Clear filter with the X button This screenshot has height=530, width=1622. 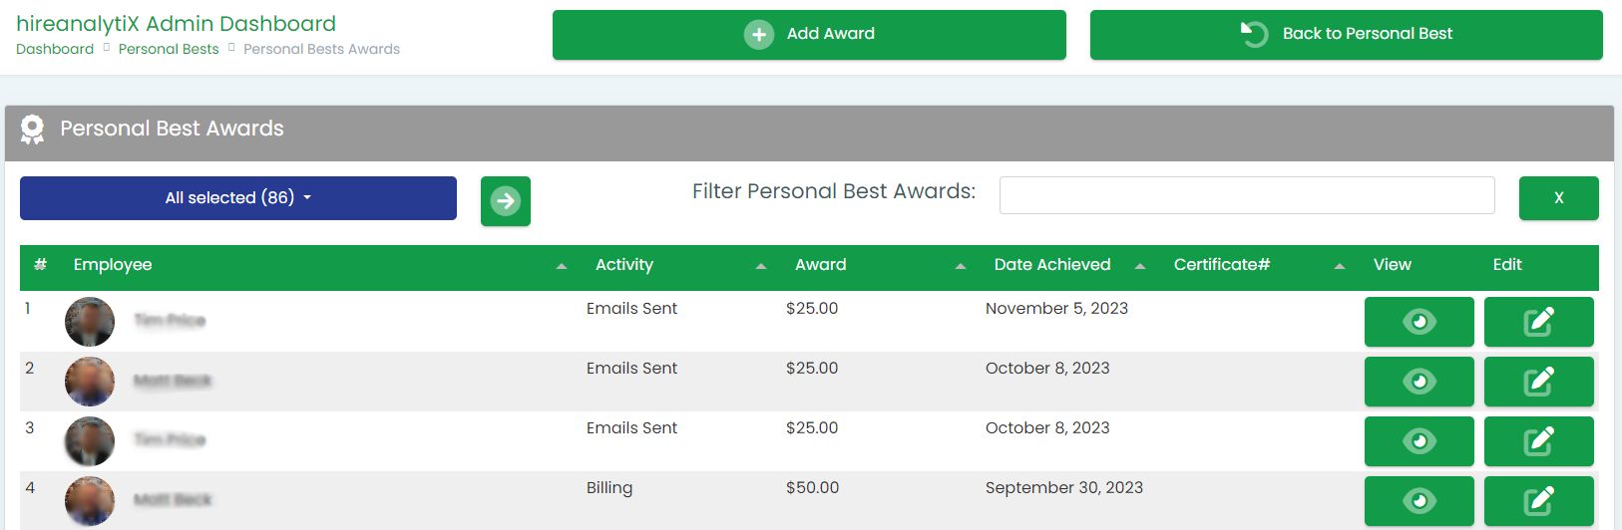[1558, 198]
